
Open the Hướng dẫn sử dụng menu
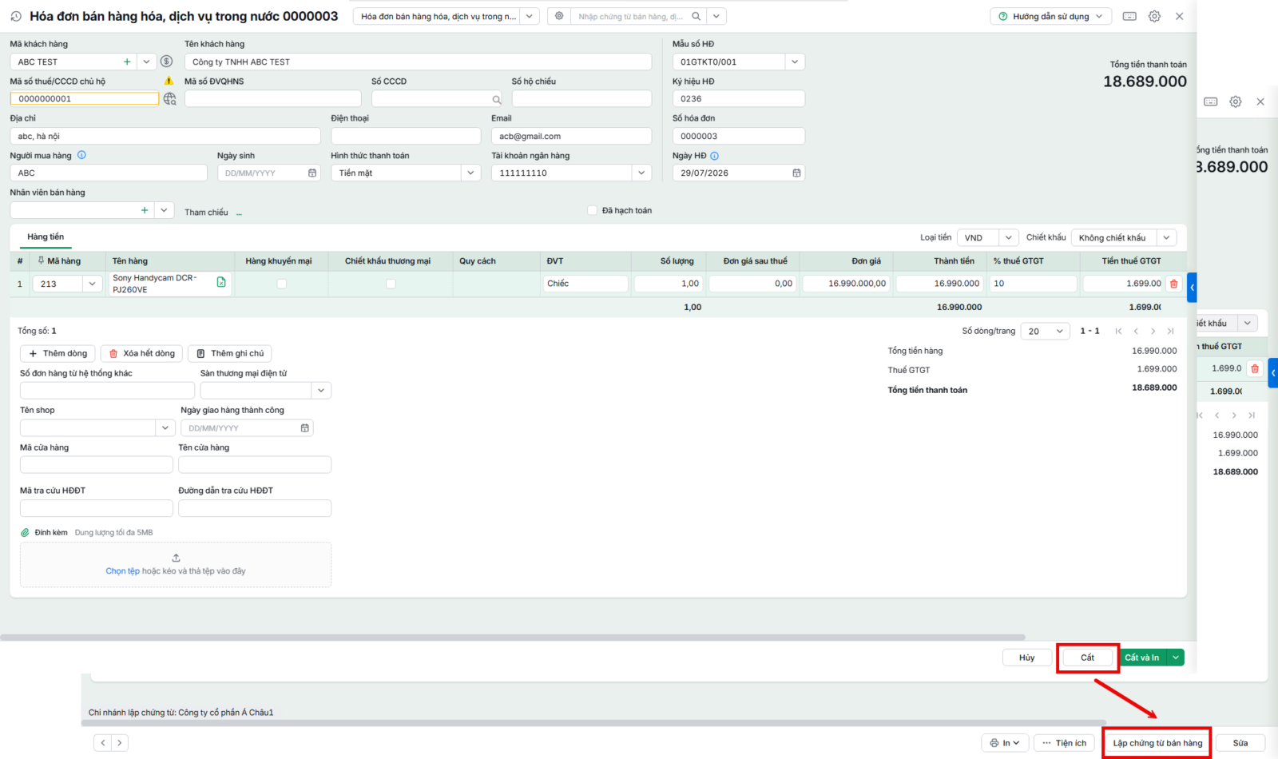tap(1050, 16)
